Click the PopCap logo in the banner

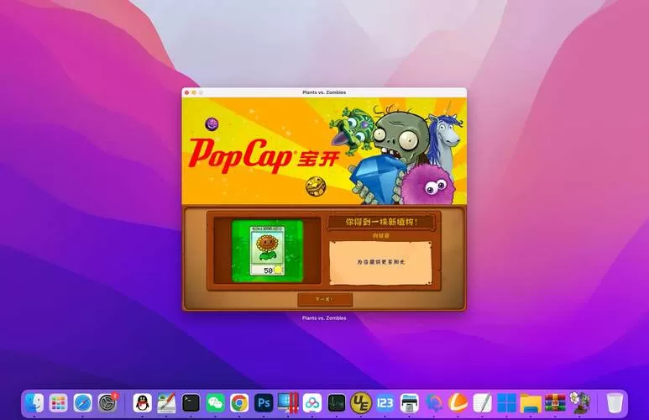[x=241, y=153]
